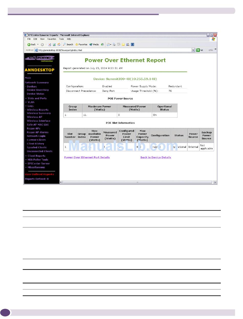The image size is (243, 319).
Task: Open the Edit menu
Action: (x=35, y=39)
